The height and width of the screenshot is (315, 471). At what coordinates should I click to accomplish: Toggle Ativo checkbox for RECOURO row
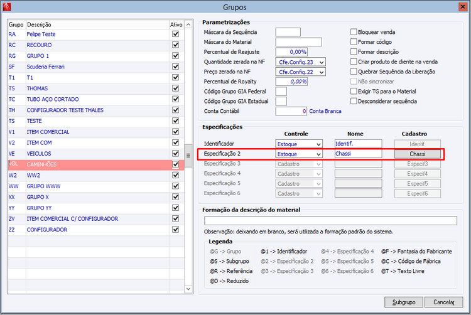(x=175, y=45)
